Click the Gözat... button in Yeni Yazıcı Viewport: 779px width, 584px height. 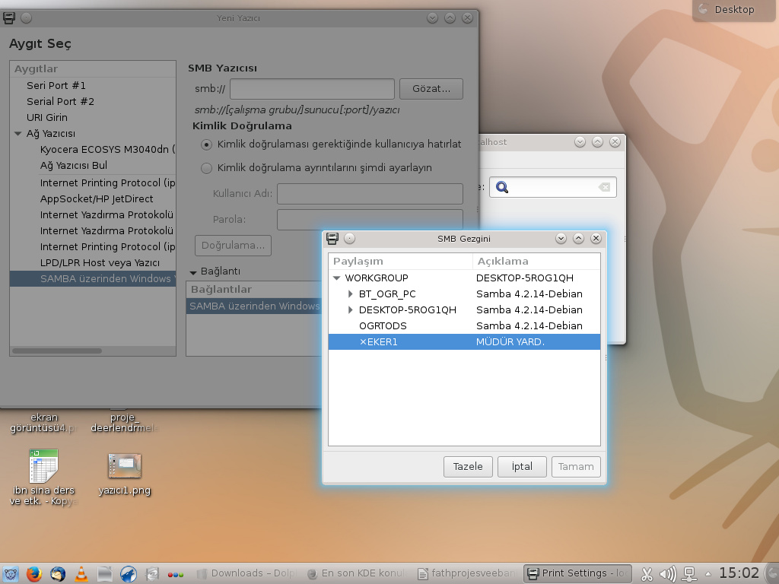point(431,89)
